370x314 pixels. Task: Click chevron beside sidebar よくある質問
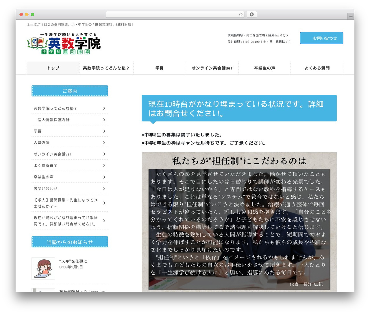click(104, 165)
